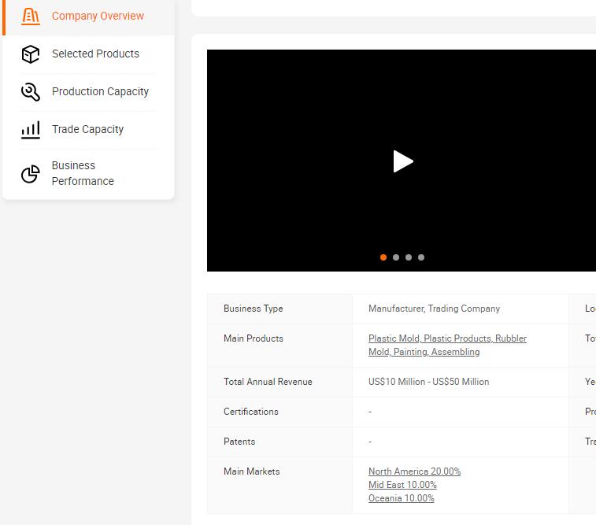
Task: Jump to Trade Capacity section
Action: click(x=88, y=129)
